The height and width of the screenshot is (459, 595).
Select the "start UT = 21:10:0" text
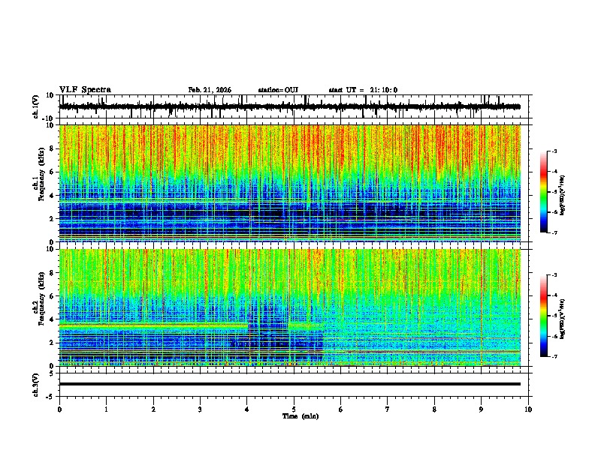pyautogui.click(x=363, y=90)
